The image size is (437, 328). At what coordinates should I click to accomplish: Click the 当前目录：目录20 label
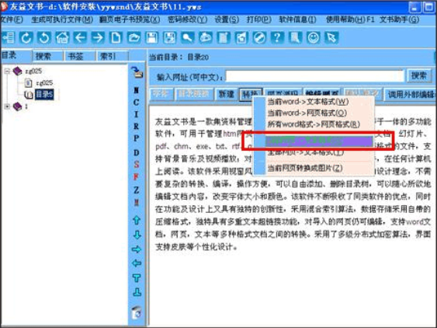click(179, 58)
